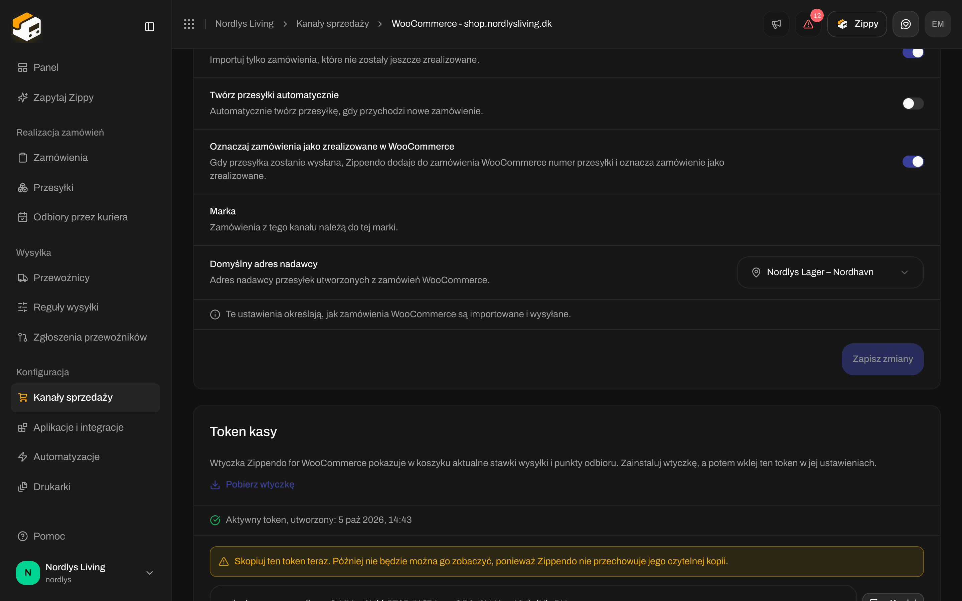Disable Oznaczaj zamówienia jako zrealizowane switch
Screen dimensions: 962x601
tap(913, 162)
